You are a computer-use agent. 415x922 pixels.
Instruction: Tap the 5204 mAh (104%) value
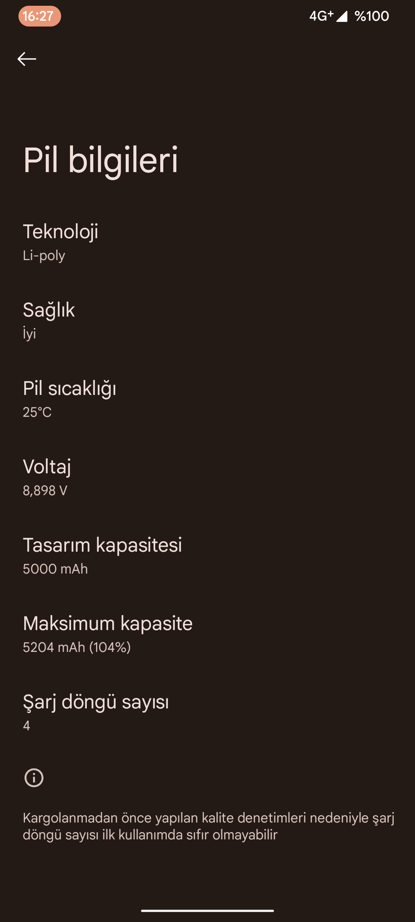click(x=77, y=647)
